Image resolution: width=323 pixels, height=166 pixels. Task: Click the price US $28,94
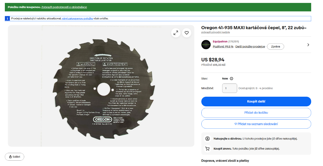coord(213,60)
